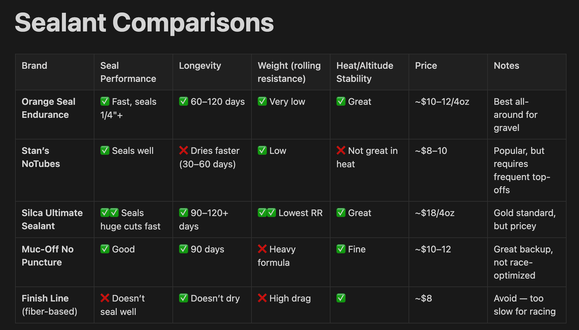
Task: Select the Price column header
Action: [x=448, y=72]
